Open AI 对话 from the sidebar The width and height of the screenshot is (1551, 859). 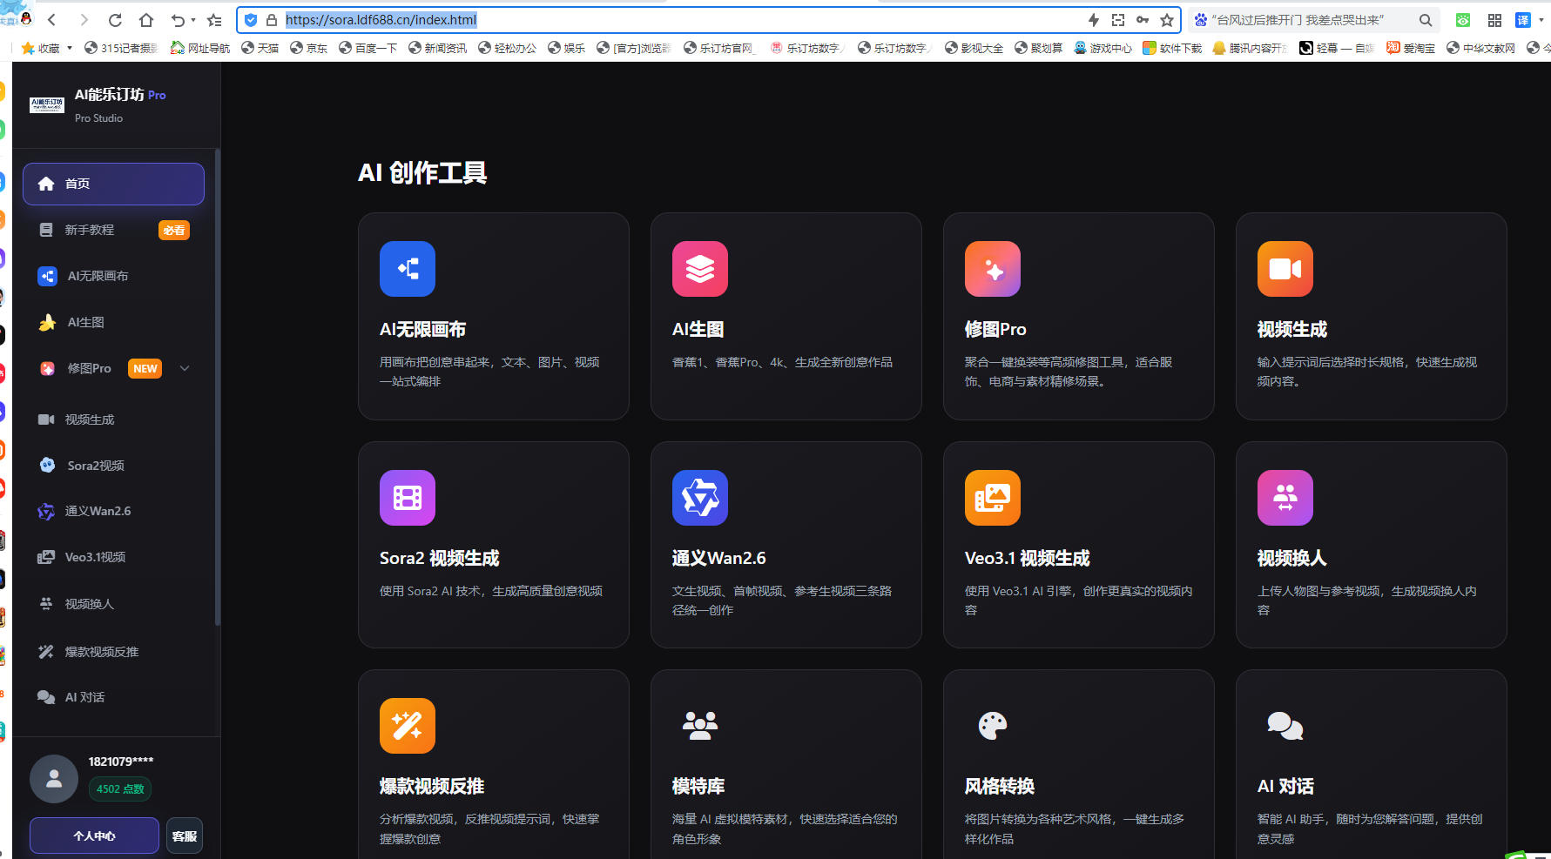coord(113,697)
